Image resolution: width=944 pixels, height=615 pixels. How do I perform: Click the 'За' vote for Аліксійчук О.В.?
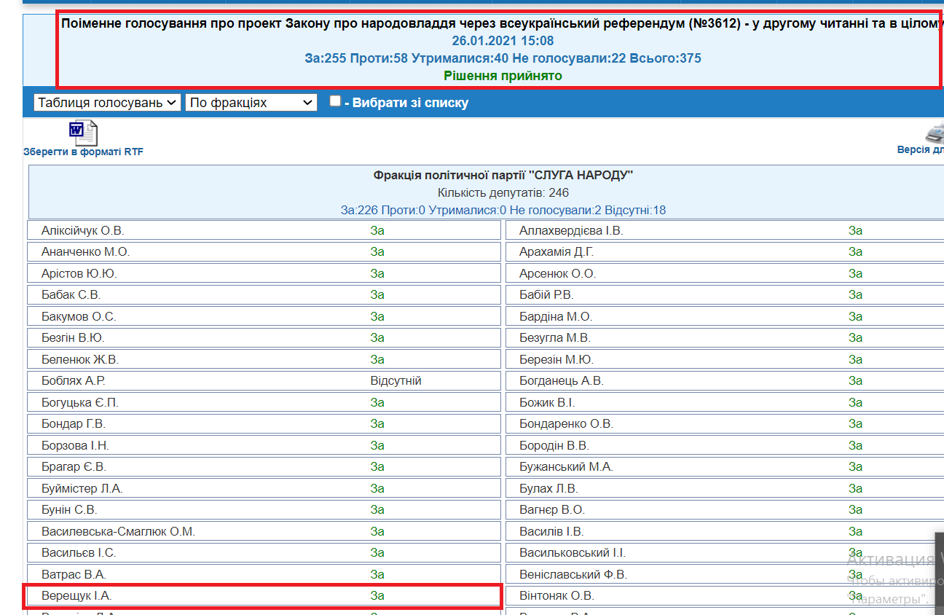[377, 231]
